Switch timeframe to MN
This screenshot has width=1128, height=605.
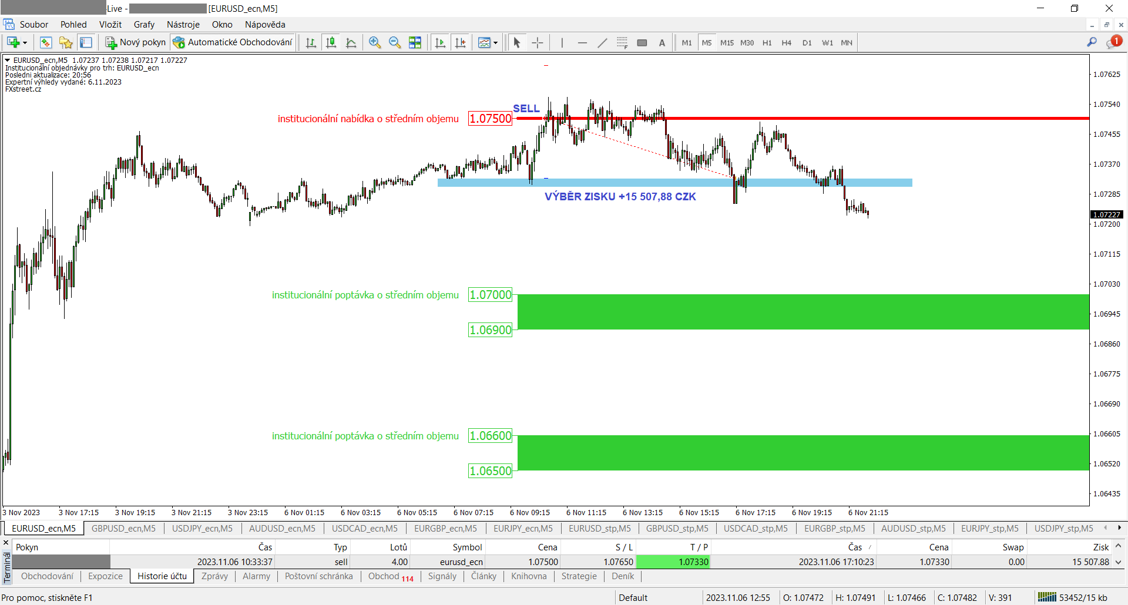pos(847,42)
